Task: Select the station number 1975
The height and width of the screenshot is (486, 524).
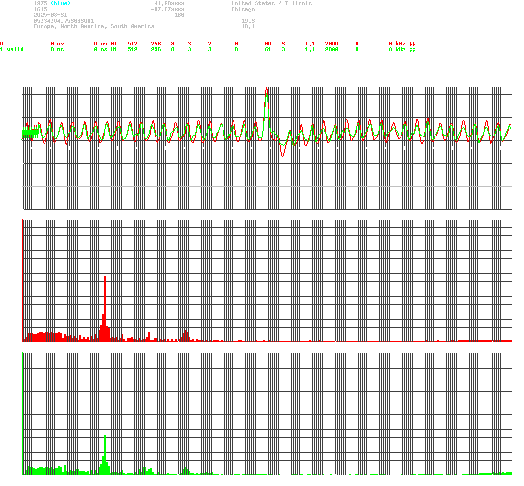Action: 40,3
